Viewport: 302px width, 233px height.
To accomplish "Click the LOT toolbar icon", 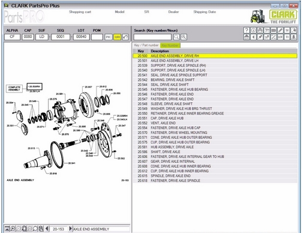I will [280, 37].
